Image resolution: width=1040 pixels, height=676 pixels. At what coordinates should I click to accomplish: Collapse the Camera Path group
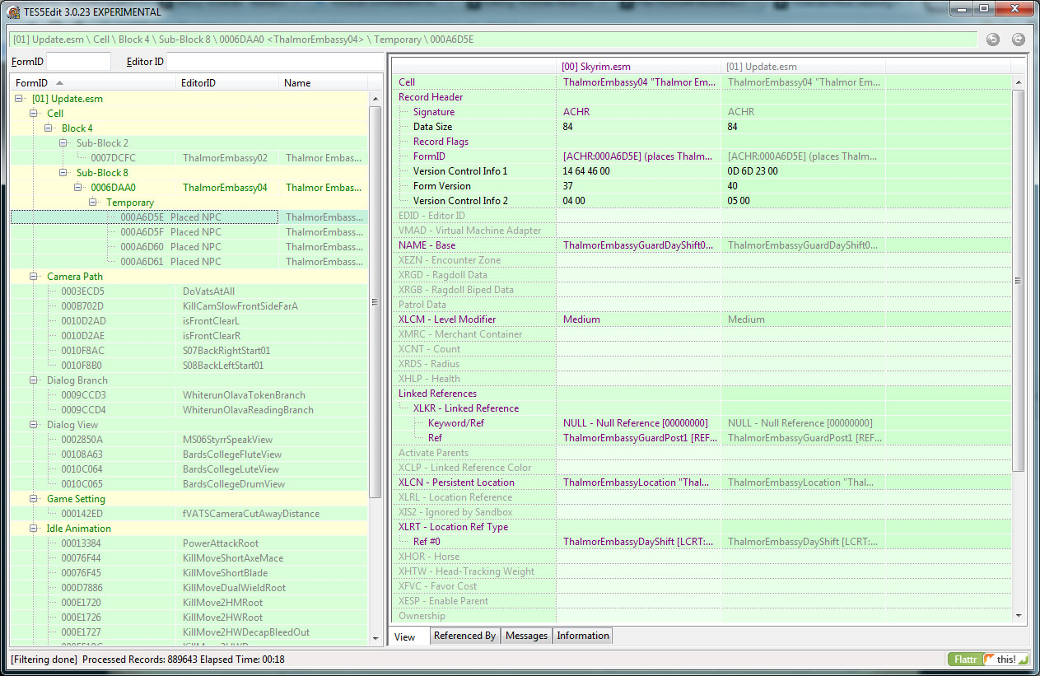click(x=35, y=277)
